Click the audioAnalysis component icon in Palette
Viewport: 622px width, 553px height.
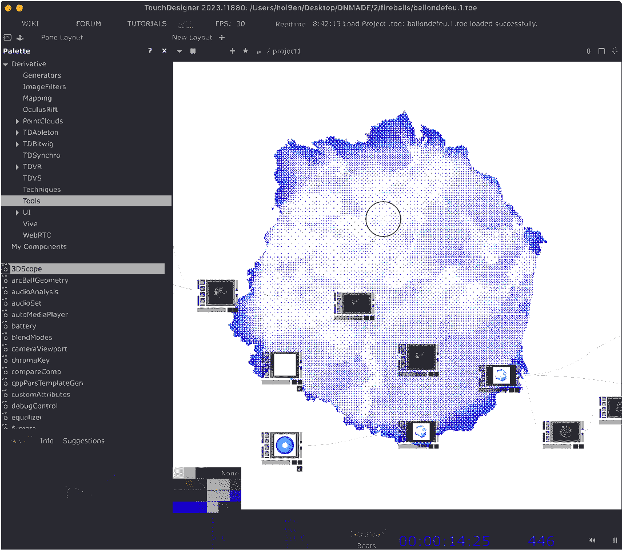(x=6, y=292)
